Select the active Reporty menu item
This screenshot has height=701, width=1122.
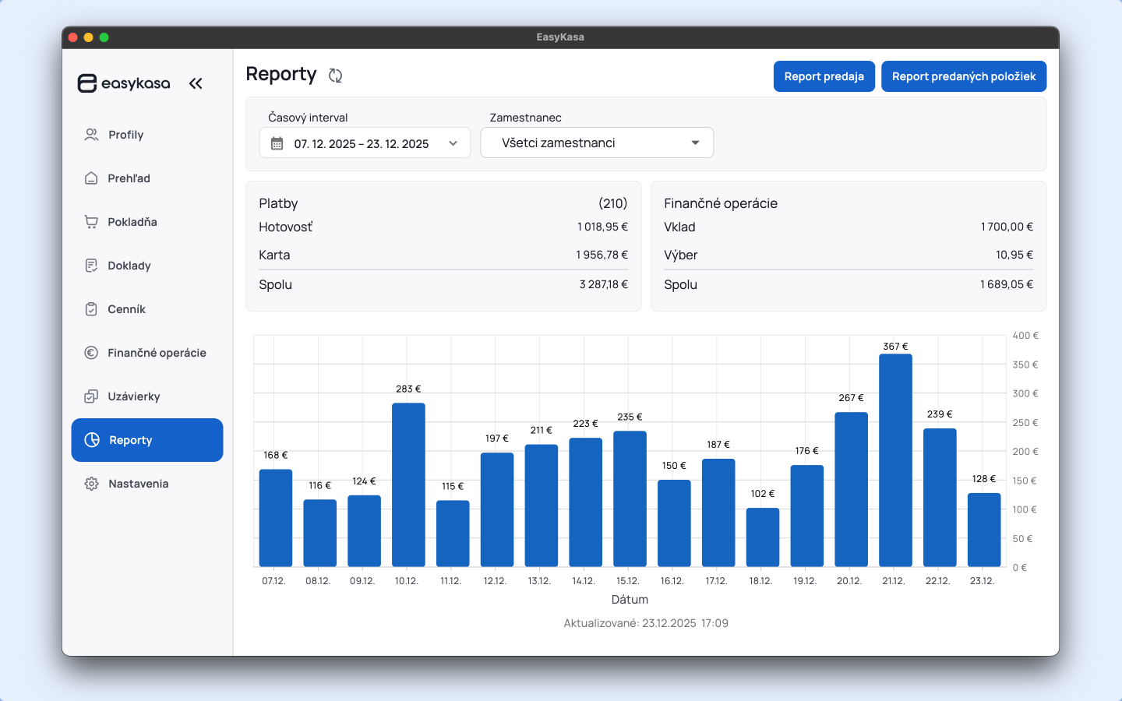(x=147, y=440)
